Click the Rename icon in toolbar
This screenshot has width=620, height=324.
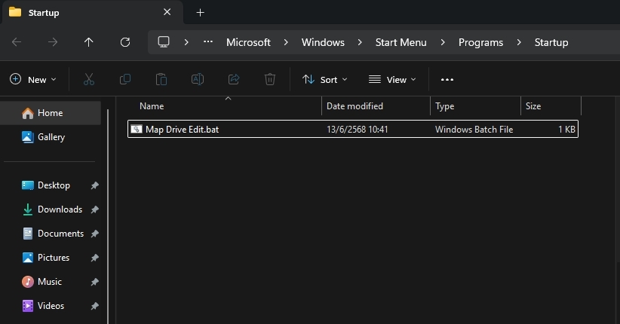tap(197, 79)
